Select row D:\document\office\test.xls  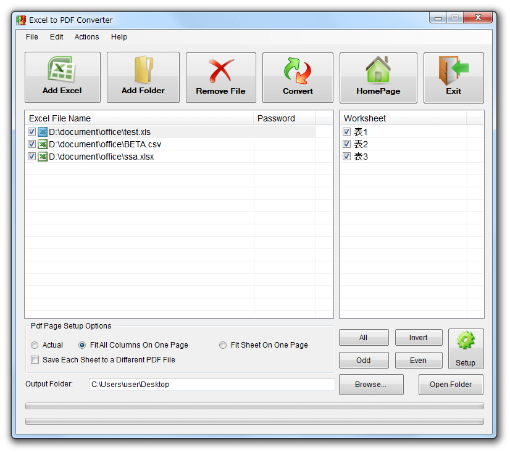pos(170,132)
